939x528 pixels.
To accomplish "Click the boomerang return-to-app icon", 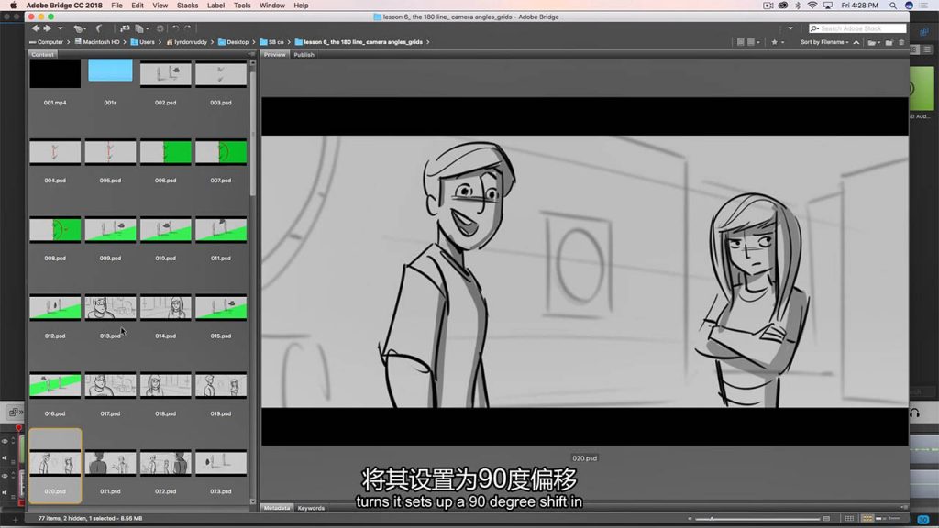I will coord(99,28).
